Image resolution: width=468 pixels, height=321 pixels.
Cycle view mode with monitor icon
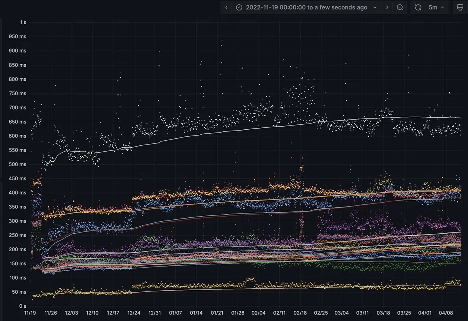pos(460,7)
